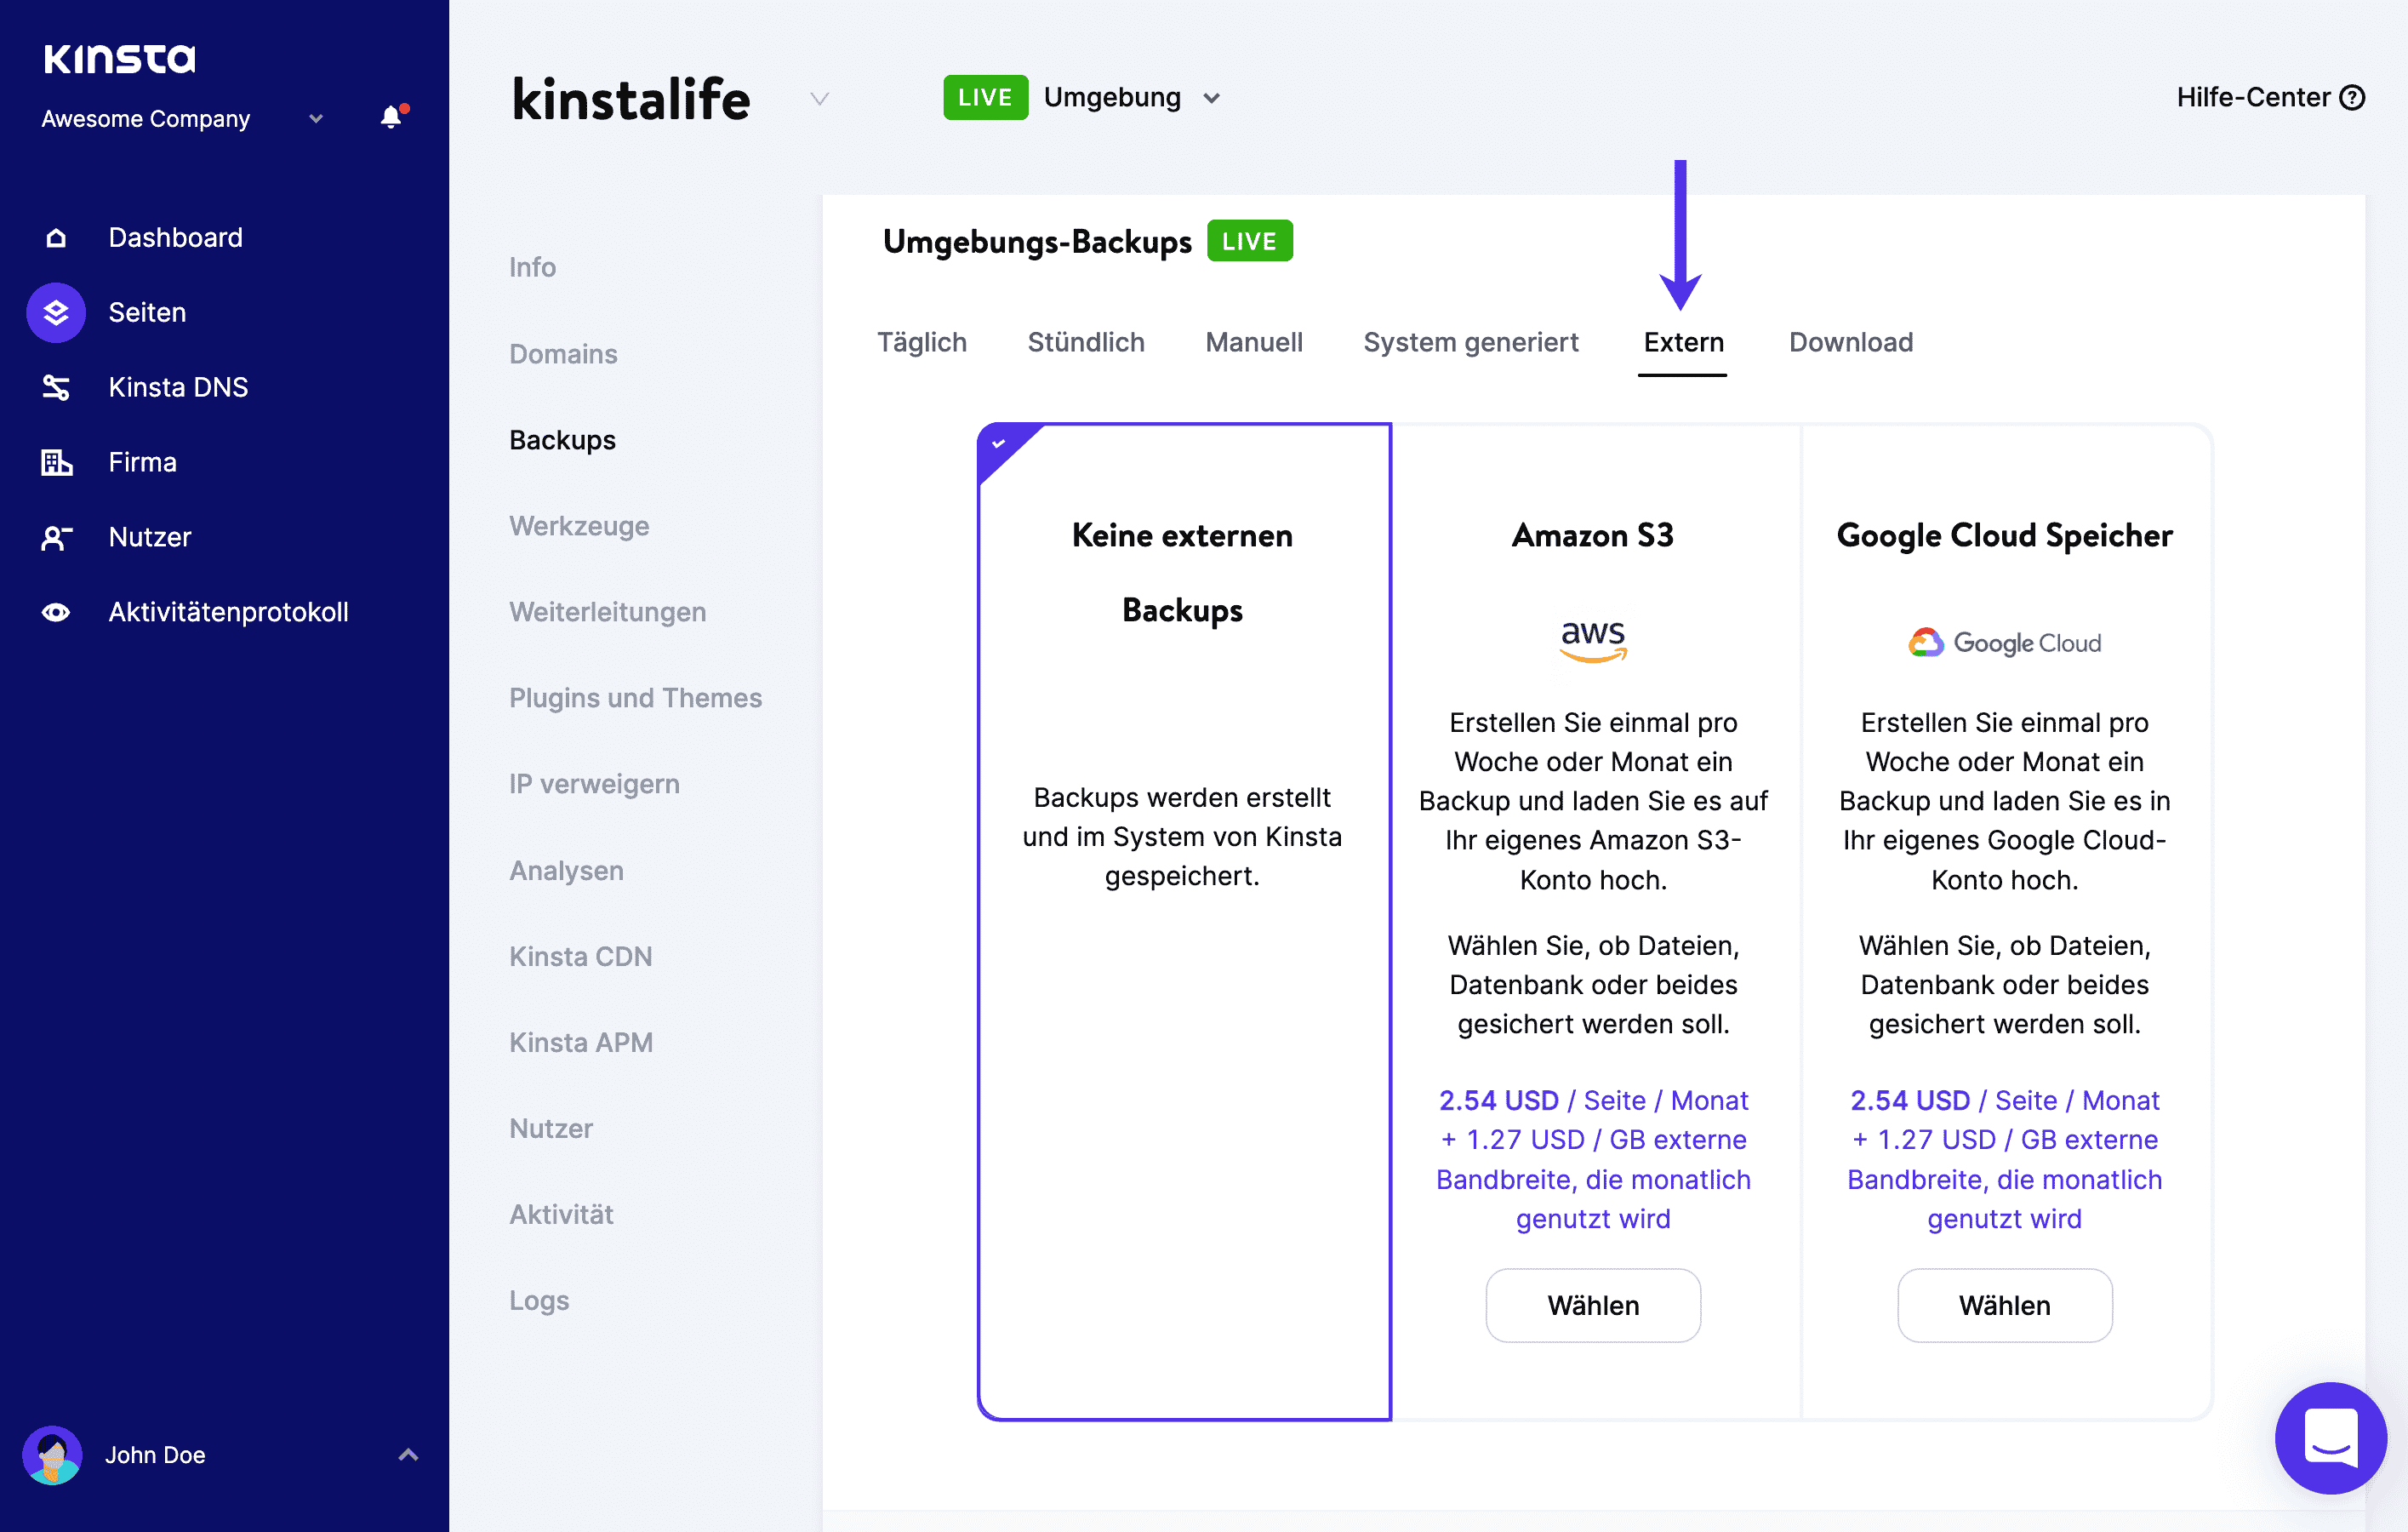The width and height of the screenshot is (2408, 1532).
Task: Select the Seiten icon in the sidebar
Action: (x=56, y=312)
